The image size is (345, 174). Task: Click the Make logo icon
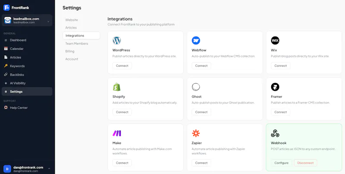click(x=116, y=134)
